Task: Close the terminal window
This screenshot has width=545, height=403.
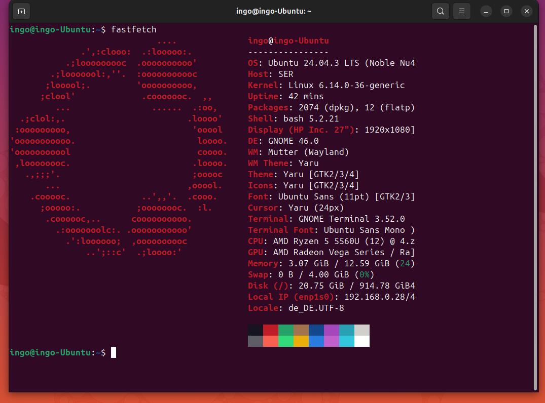Action: tap(527, 11)
